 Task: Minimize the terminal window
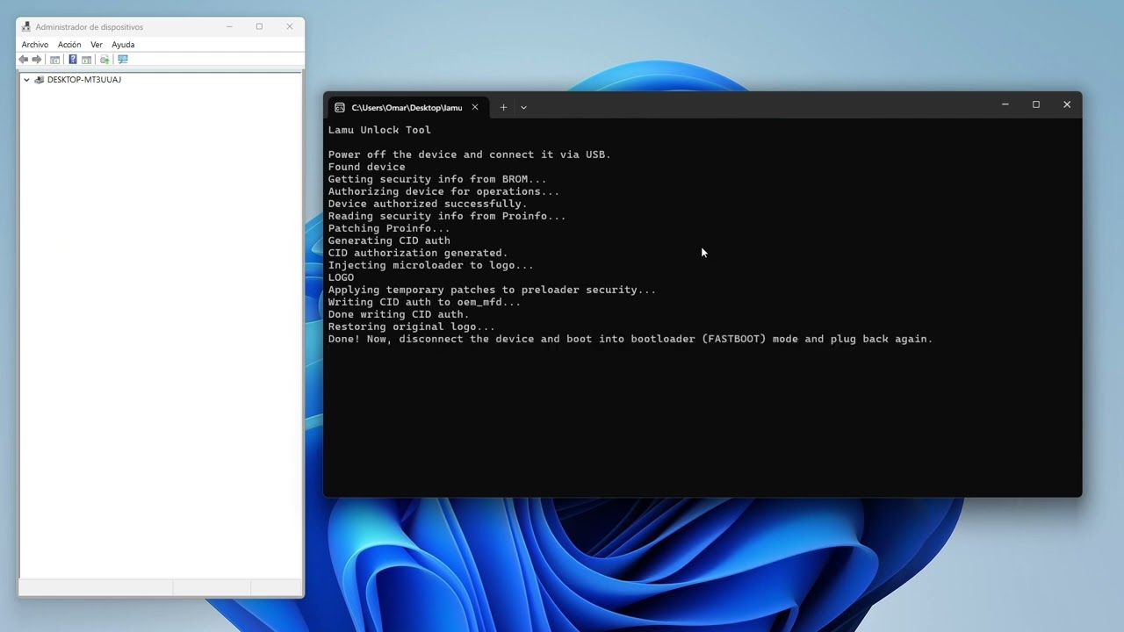[x=1005, y=104]
